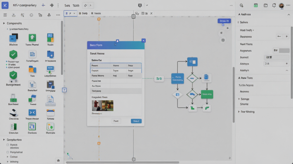Collapse the right panel using the top chevron
Viewport: 293px width, 164px height.
[289, 15]
